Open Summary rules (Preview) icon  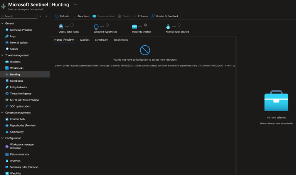(7, 167)
